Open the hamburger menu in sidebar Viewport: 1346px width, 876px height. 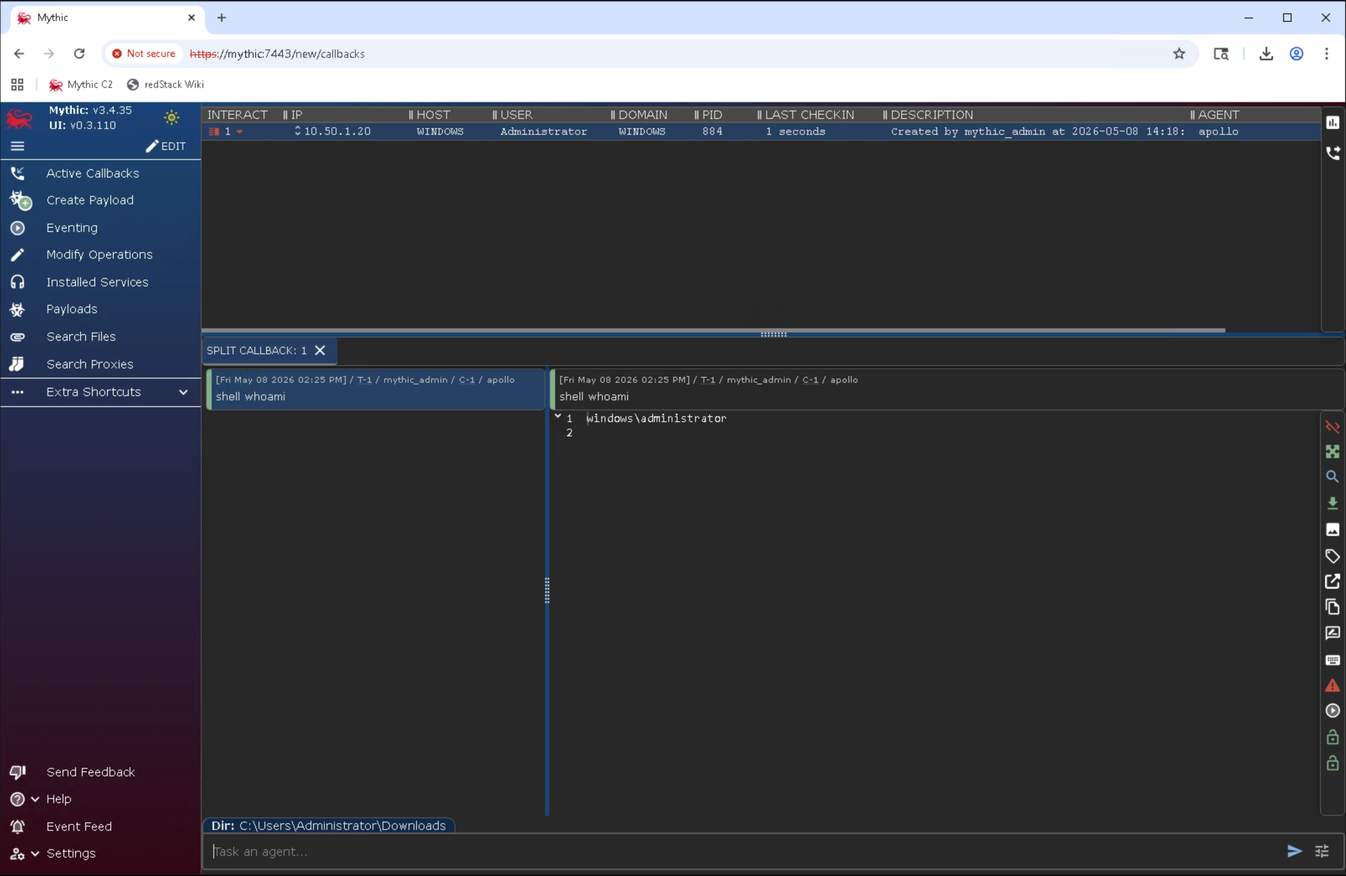(x=17, y=146)
